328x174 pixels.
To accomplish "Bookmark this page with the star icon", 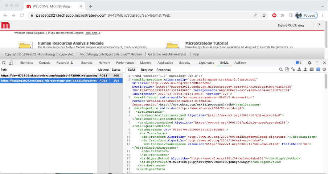I will 264,16.
